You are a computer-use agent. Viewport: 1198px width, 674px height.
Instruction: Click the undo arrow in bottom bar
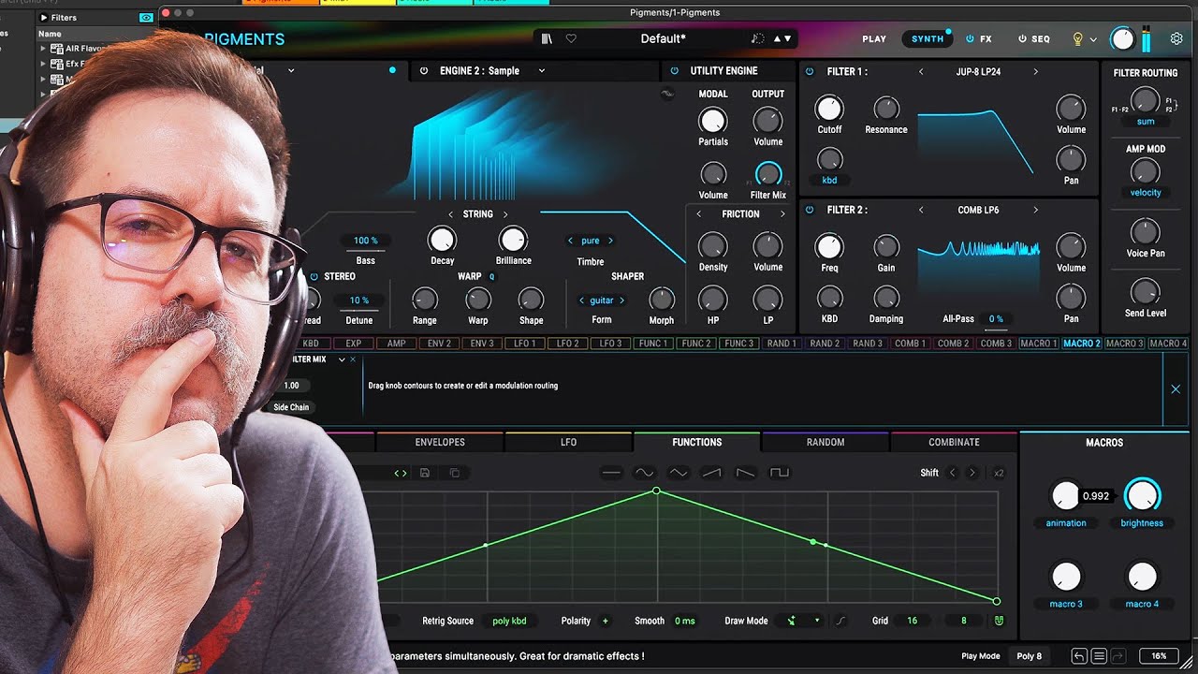(1079, 656)
